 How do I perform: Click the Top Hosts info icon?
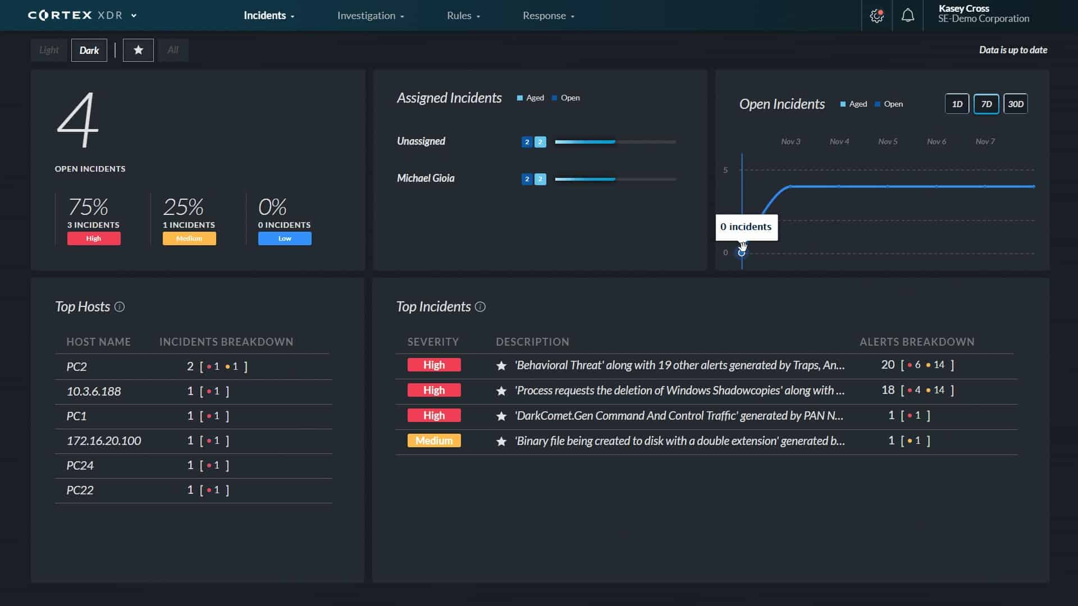(x=120, y=307)
